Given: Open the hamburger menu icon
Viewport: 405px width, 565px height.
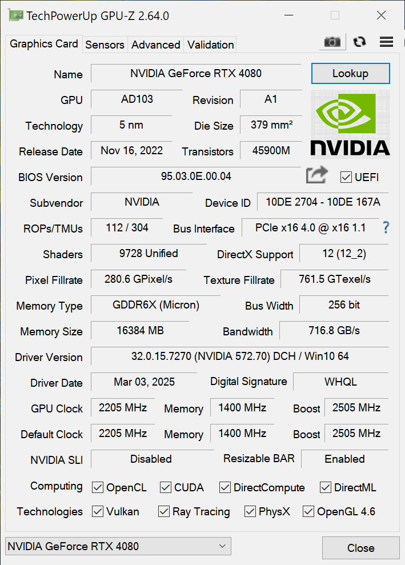Looking at the screenshot, I should [x=386, y=42].
